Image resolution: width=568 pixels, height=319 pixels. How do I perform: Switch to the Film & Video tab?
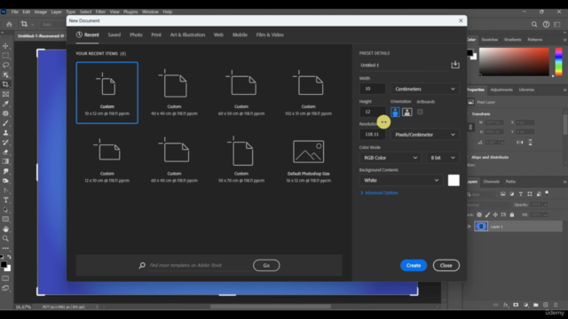270,35
